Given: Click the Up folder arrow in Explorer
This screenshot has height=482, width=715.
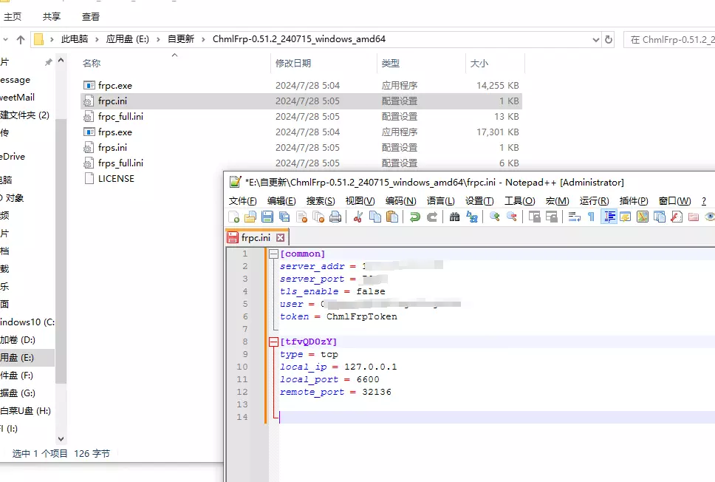Looking at the screenshot, I should click(21, 40).
